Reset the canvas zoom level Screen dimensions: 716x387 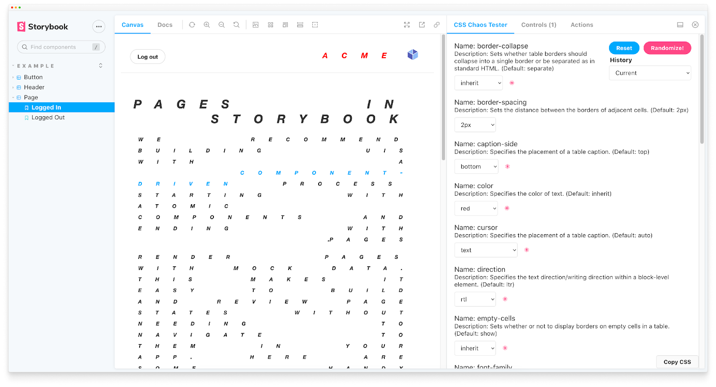(x=236, y=25)
